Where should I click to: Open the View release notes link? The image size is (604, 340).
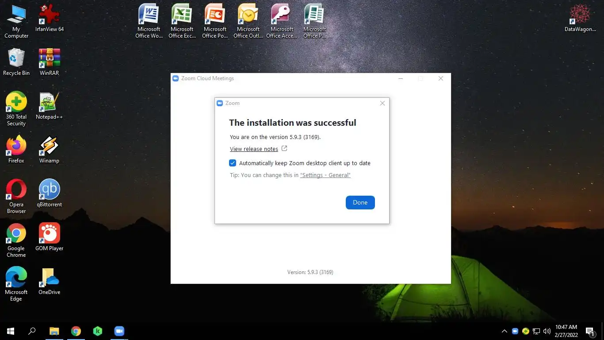coord(254,149)
